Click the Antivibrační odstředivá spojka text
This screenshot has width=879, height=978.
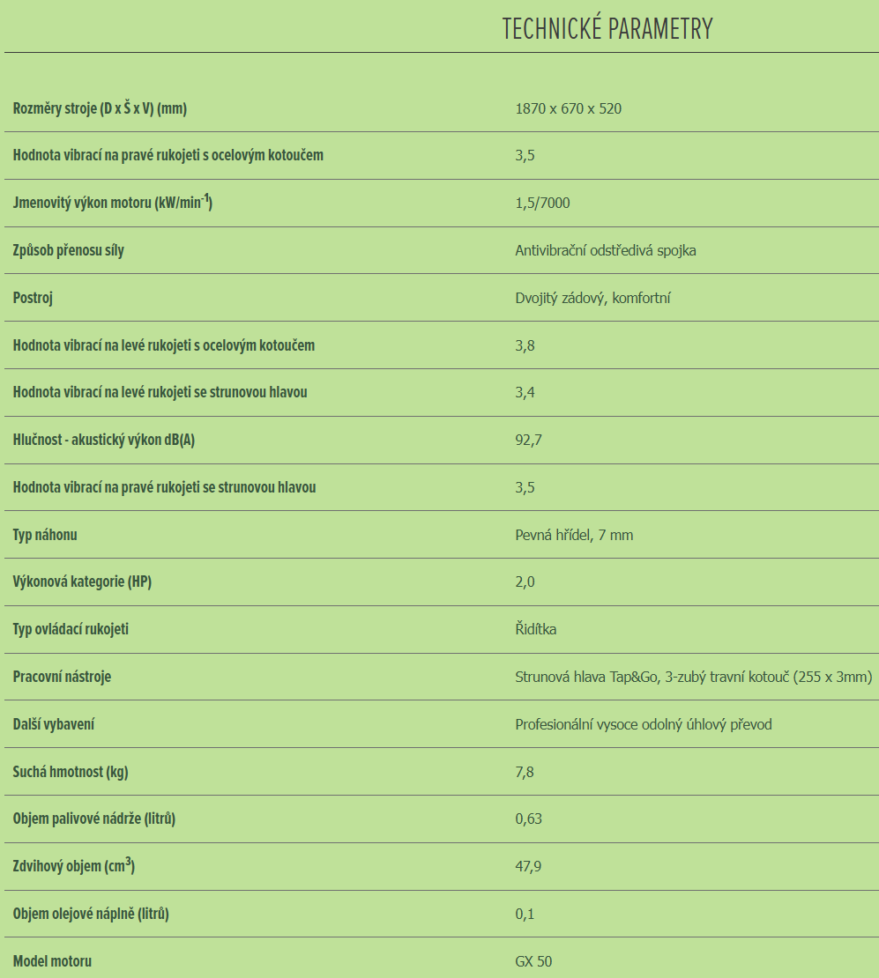(606, 251)
